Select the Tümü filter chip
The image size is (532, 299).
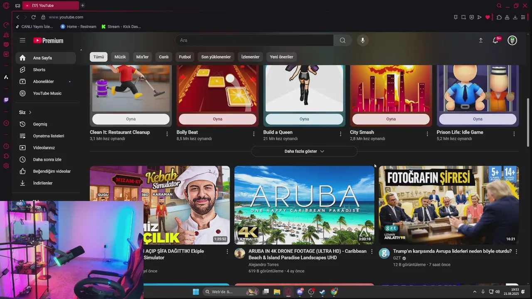pyautogui.click(x=99, y=57)
